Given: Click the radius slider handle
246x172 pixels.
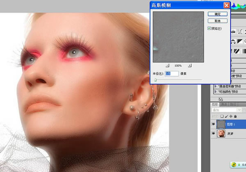Looking at the screenshot, I should (x=155, y=80).
